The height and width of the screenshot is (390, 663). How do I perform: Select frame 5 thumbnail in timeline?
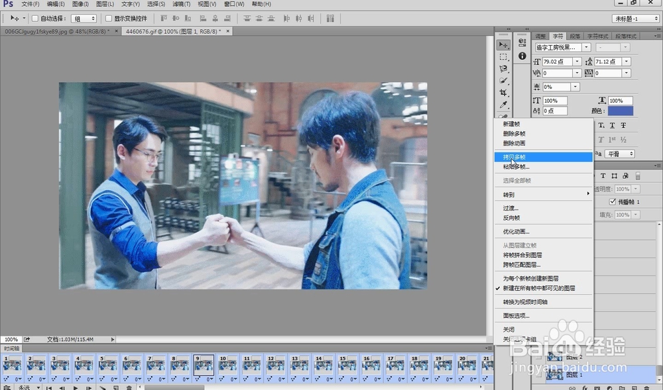(x=107, y=366)
